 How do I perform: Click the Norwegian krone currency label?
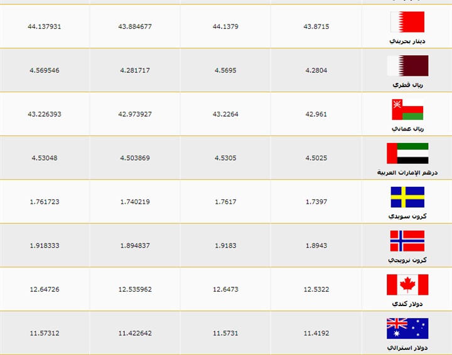(x=407, y=259)
